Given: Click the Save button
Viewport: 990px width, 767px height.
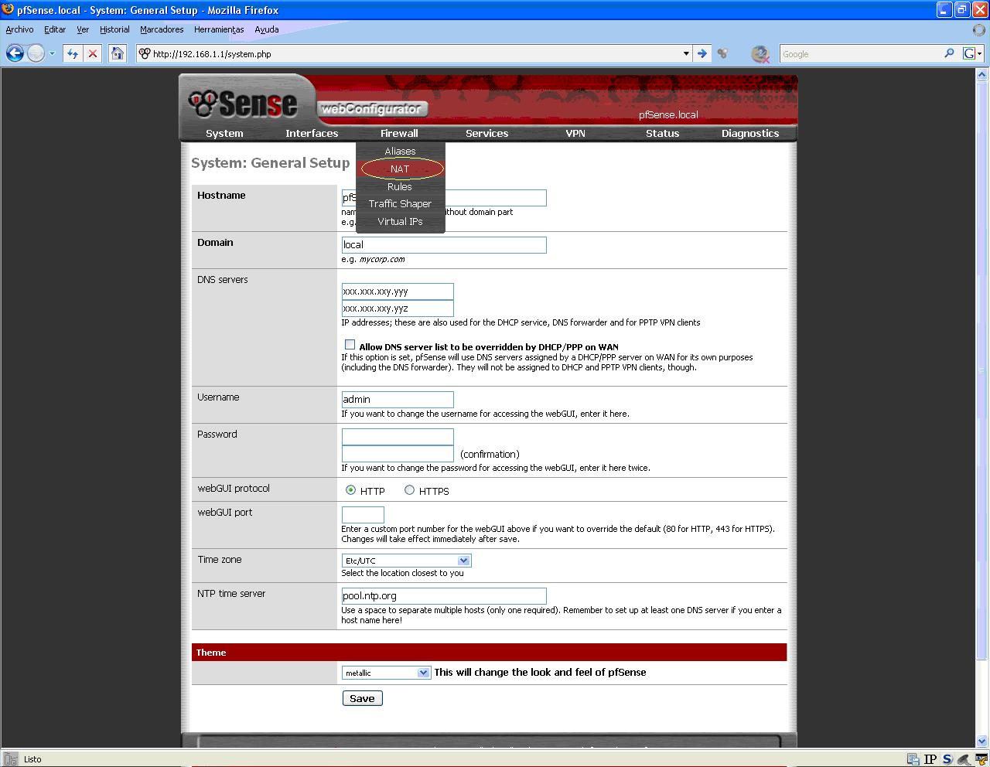Looking at the screenshot, I should coord(362,698).
